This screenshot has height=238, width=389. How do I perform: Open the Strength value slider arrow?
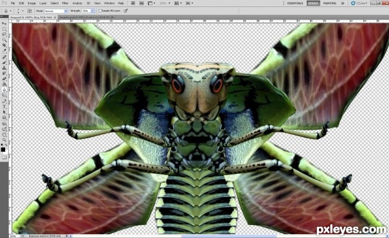coord(92,11)
